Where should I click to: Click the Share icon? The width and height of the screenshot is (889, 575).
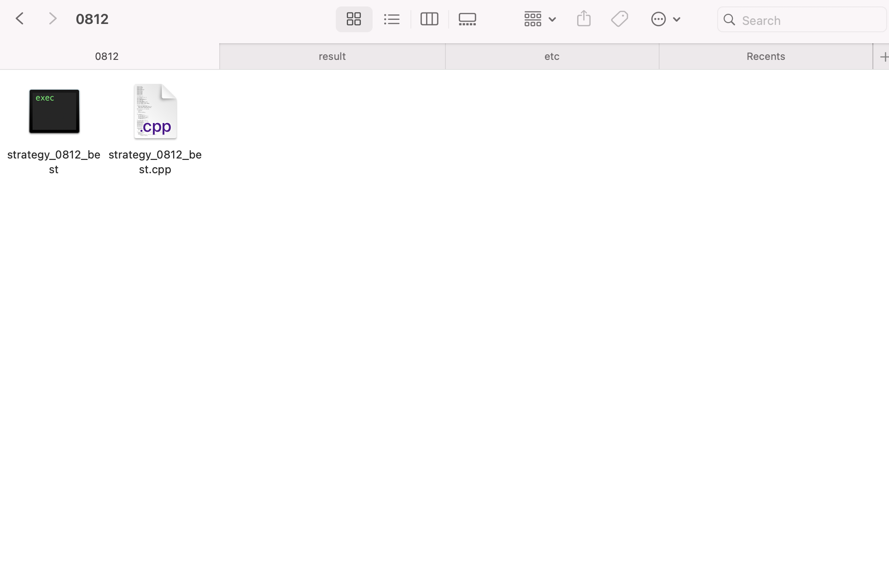tap(584, 19)
